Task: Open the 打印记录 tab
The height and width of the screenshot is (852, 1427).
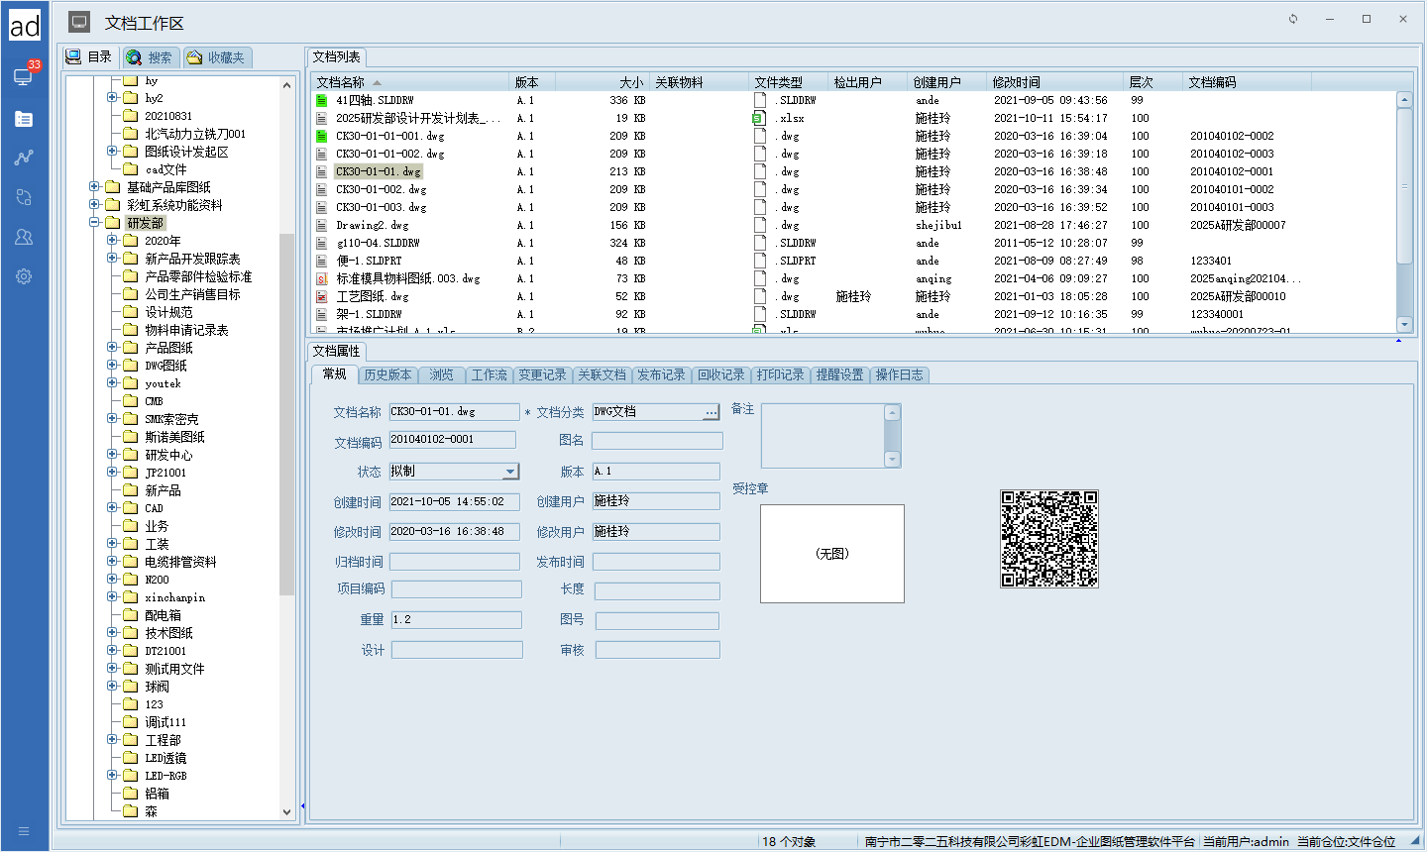Action: tap(780, 374)
